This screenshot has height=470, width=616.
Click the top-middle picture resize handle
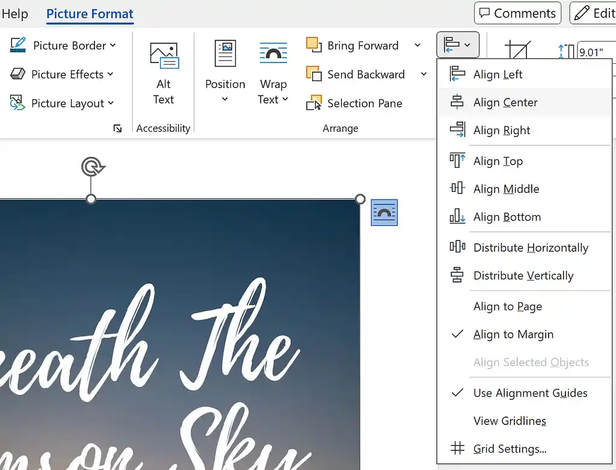click(91, 199)
